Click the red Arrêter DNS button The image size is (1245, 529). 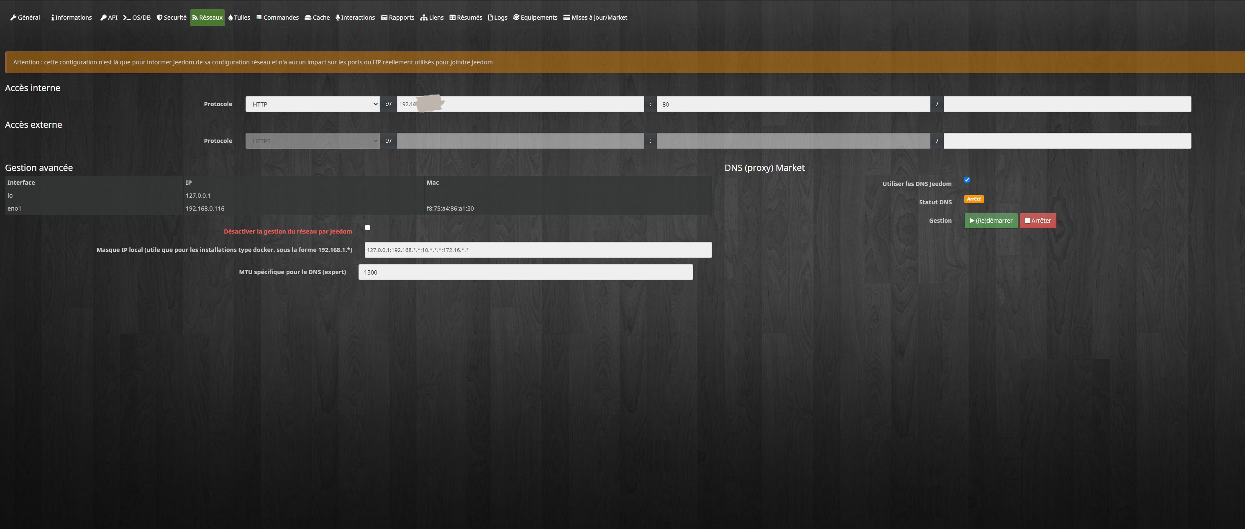point(1037,221)
